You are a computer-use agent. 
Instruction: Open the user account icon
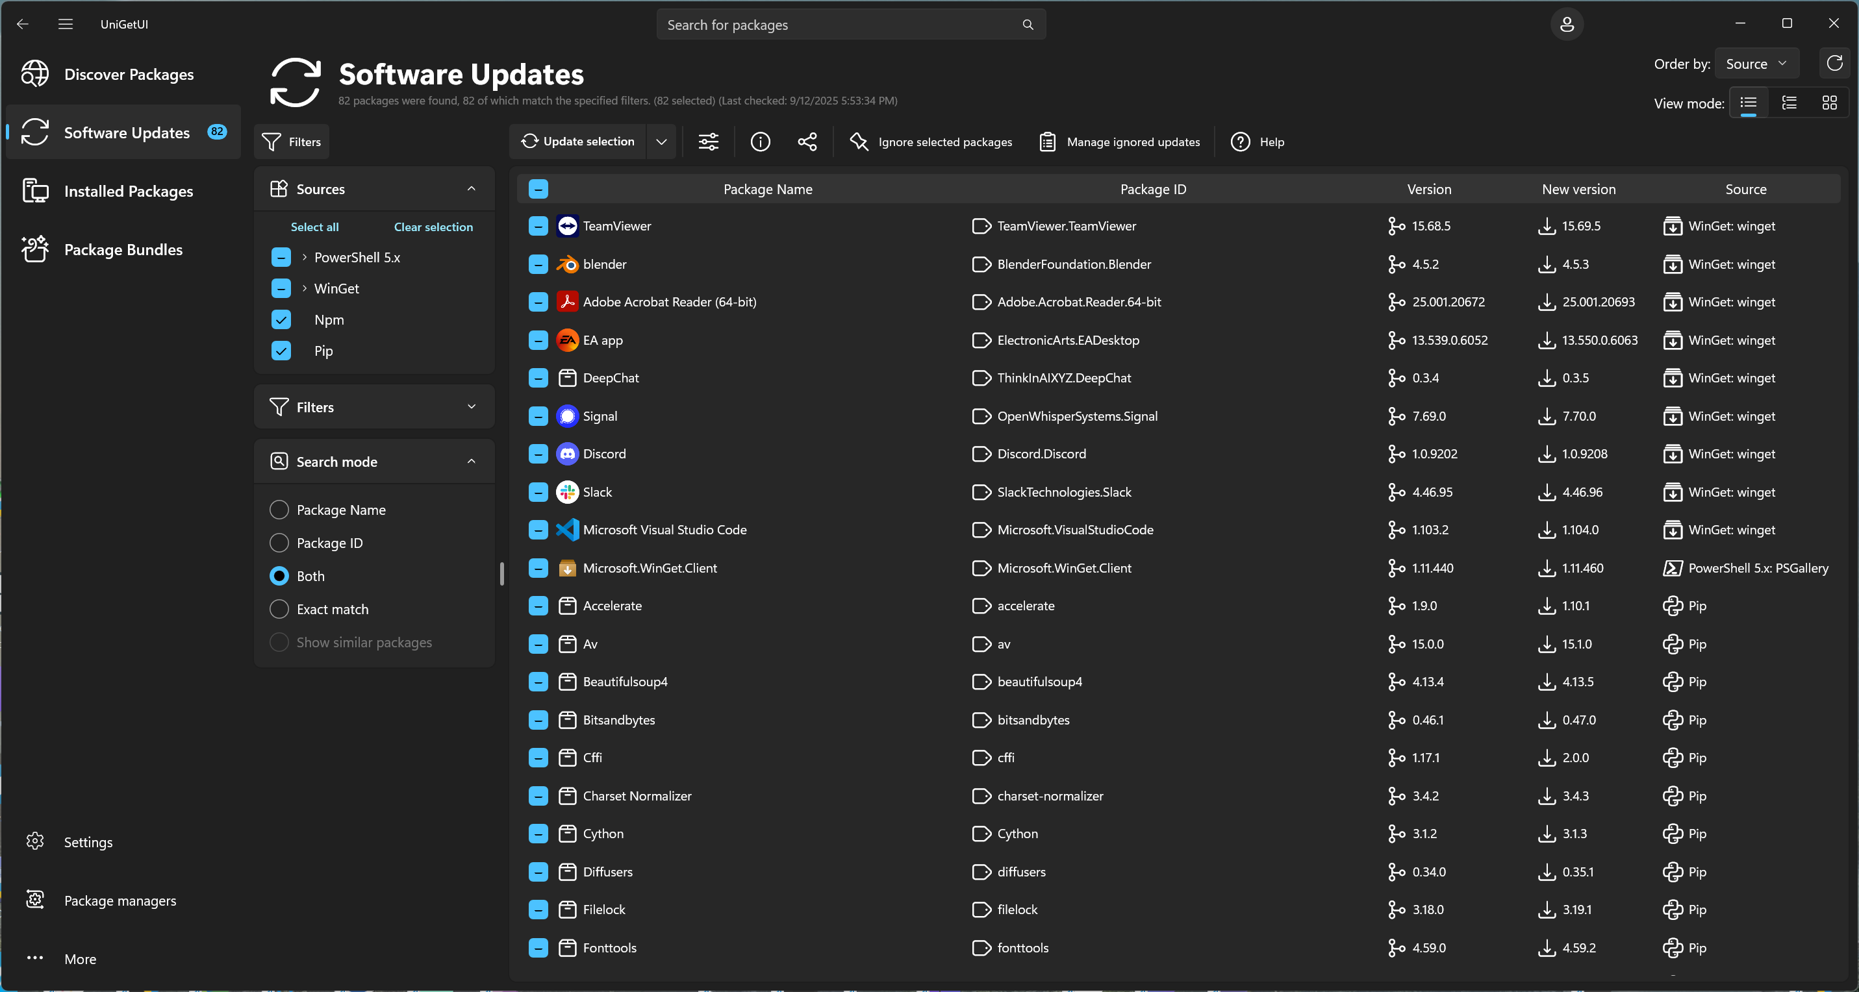point(1566,25)
